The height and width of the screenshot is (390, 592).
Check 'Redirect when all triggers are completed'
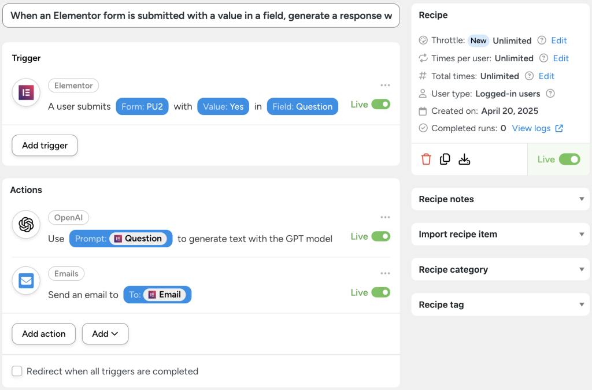[x=17, y=371]
